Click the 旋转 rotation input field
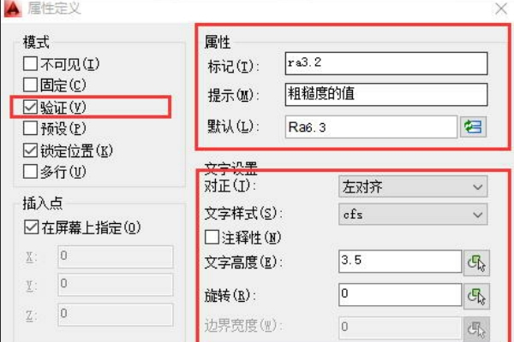The height and width of the screenshot is (342, 514). pyautogui.click(x=399, y=294)
